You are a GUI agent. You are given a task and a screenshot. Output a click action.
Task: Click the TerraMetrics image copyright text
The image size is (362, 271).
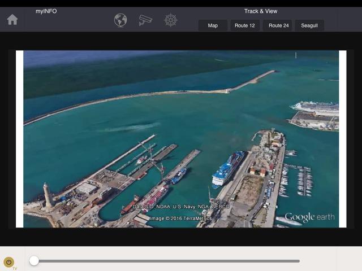click(x=181, y=218)
